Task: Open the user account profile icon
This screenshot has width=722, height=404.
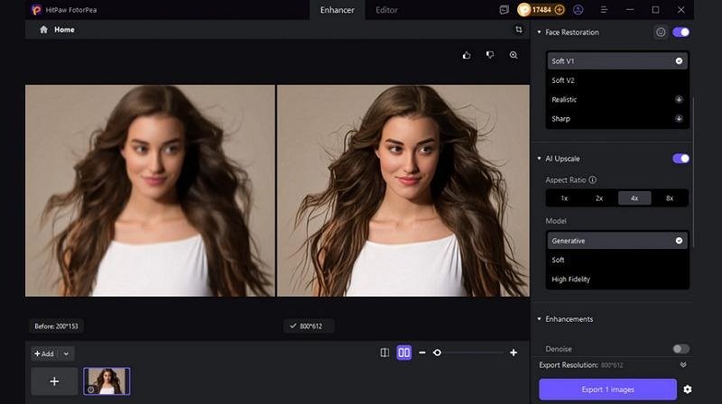Action: (579, 10)
